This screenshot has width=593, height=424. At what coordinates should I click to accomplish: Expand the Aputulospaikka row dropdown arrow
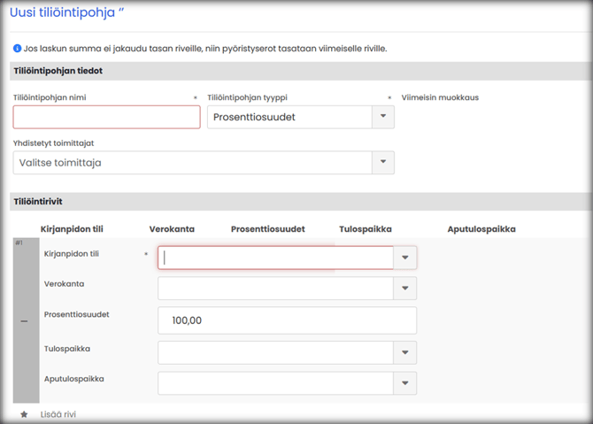click(x=404, y=383)
